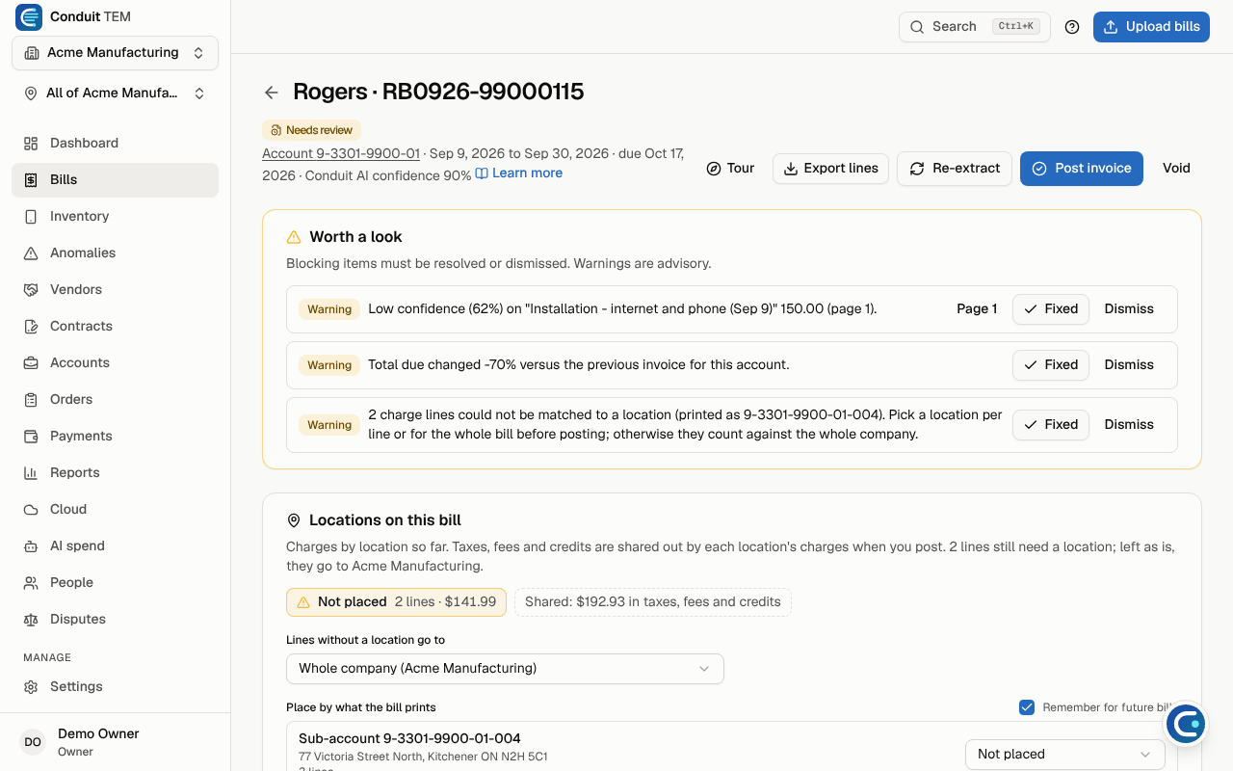Viewport: 1233px width, 771px height.
Task: Click the Export lines button
Action: click(x=830, y=168)
